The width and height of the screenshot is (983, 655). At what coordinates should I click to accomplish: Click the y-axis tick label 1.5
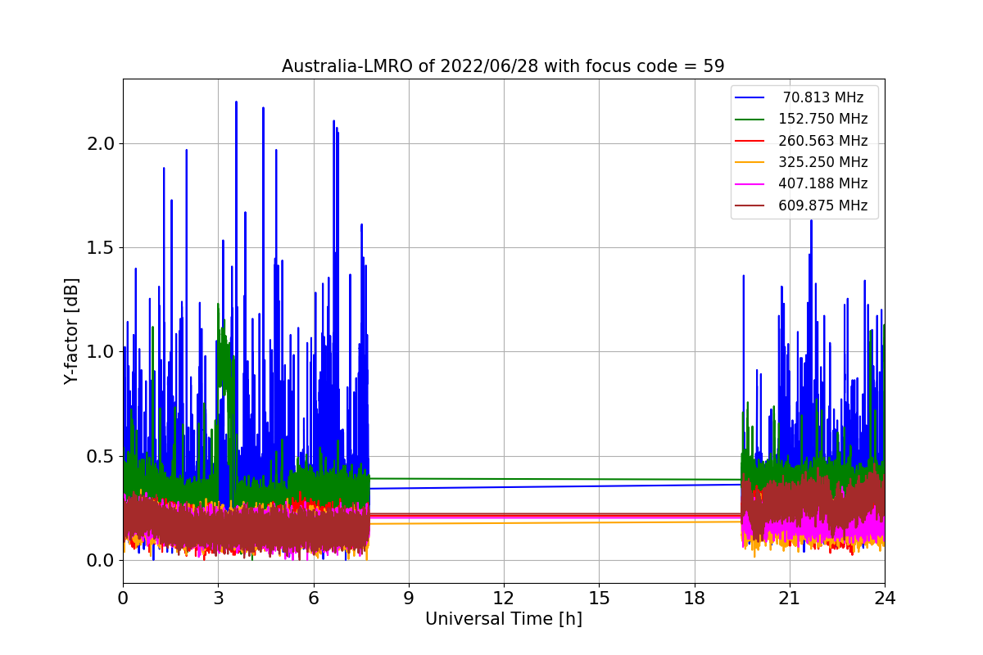coord(102,247)
